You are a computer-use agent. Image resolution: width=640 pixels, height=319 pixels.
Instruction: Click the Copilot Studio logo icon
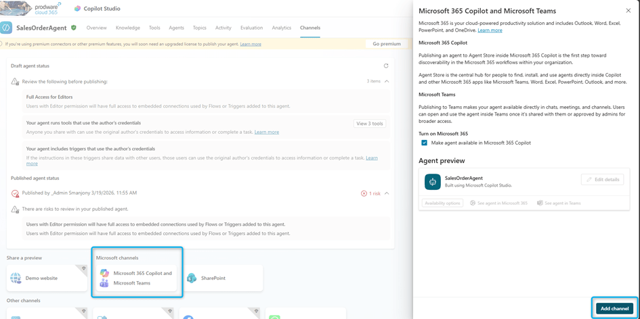[77, 9]
